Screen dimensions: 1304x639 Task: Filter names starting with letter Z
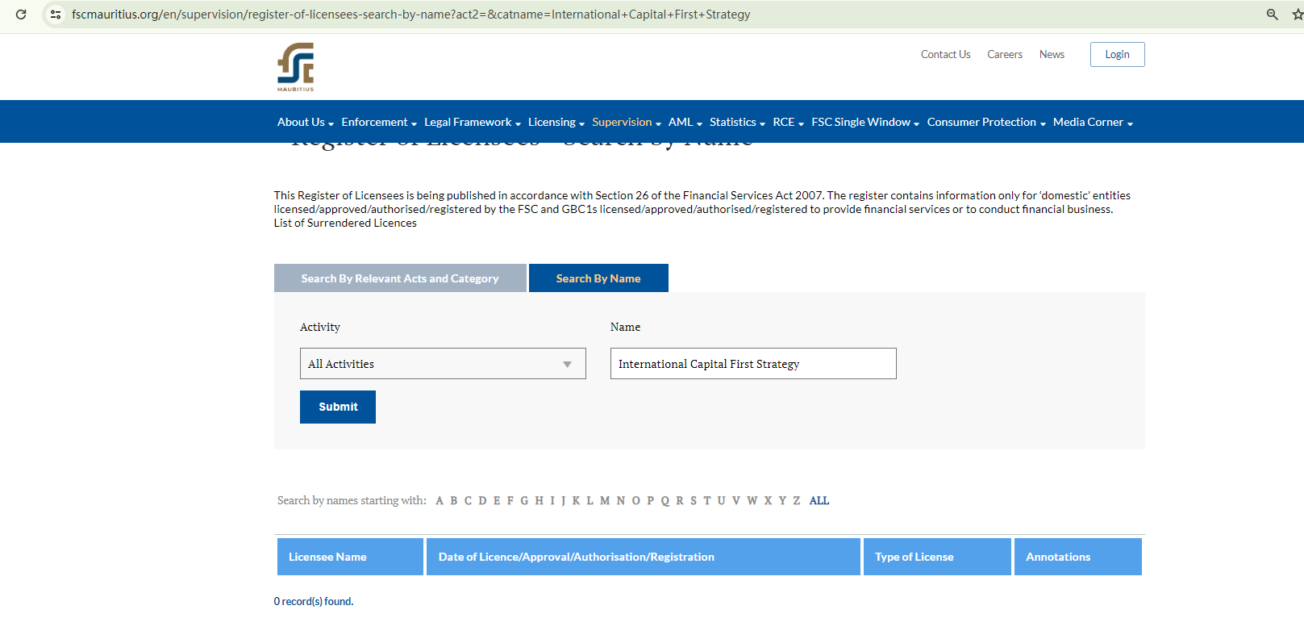click(x=797, y=500)
